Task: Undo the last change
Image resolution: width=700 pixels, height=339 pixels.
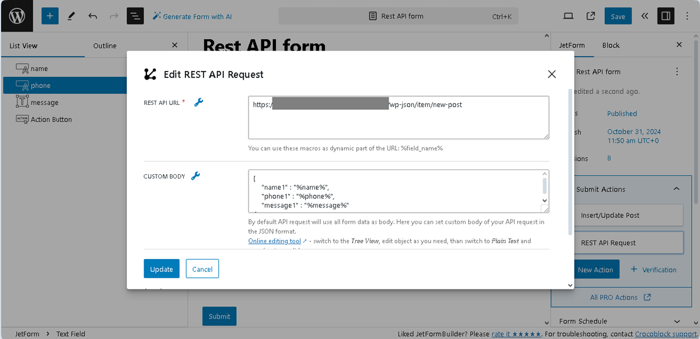Action: 93,16
